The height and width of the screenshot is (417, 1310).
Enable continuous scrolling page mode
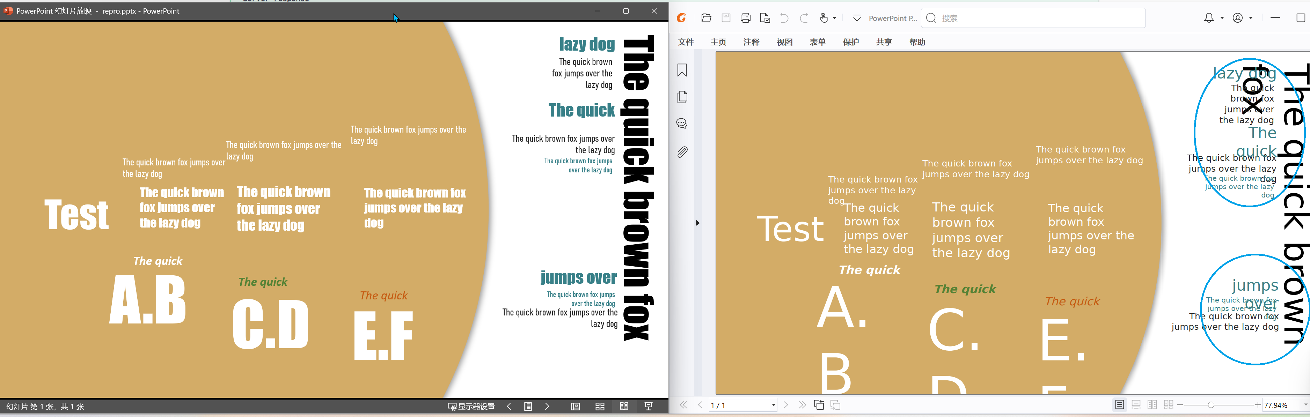point(1136,405)
